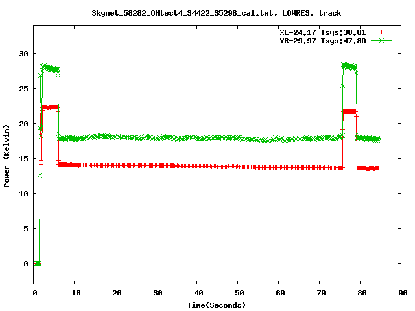Click x-axis tick label 90

coord(403,293)
